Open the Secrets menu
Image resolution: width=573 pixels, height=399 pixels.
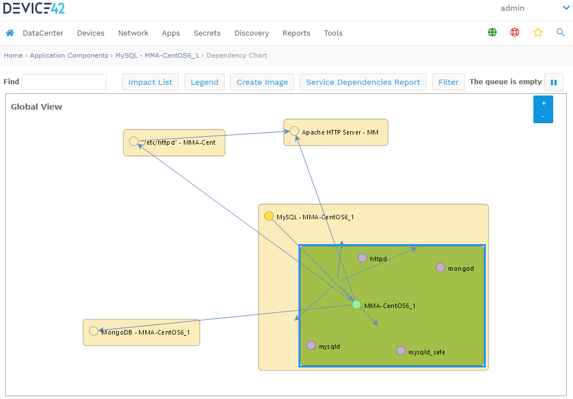[207, 33]
